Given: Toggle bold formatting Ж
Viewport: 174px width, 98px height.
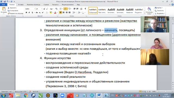Looking at the screenshot, I should tap(26, 13).
